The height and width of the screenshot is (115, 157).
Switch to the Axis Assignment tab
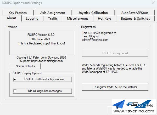(x=53, y=13)
